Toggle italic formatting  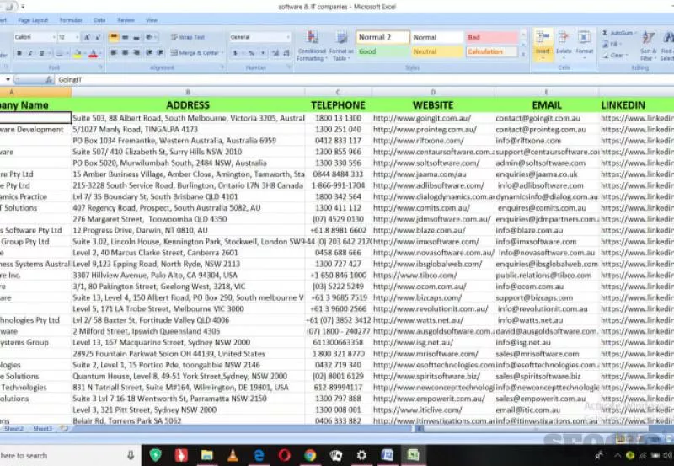(30, 53)
